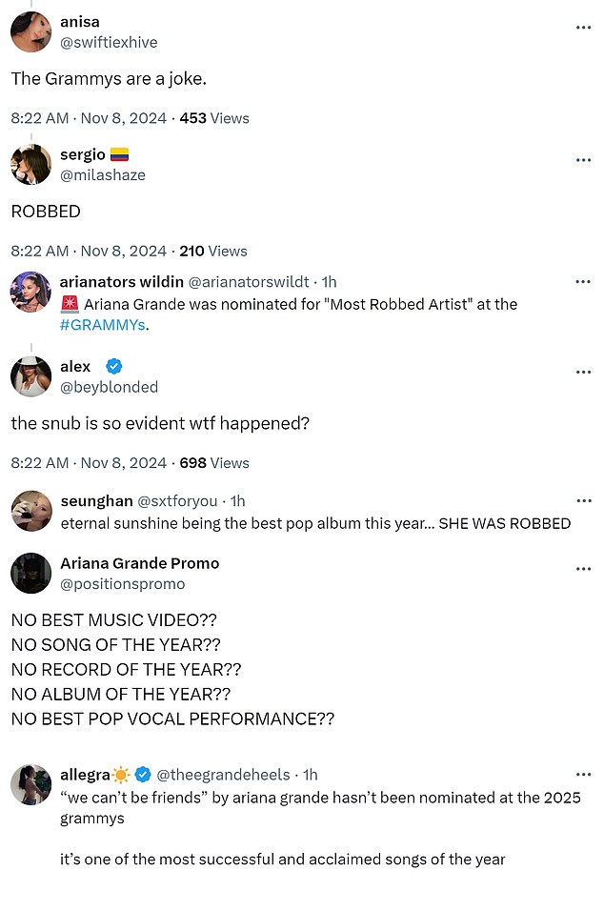Viewport: 604px width, 911px height.
Task: Open more menu for alex's tweet
Action: (x=583, y=371)
